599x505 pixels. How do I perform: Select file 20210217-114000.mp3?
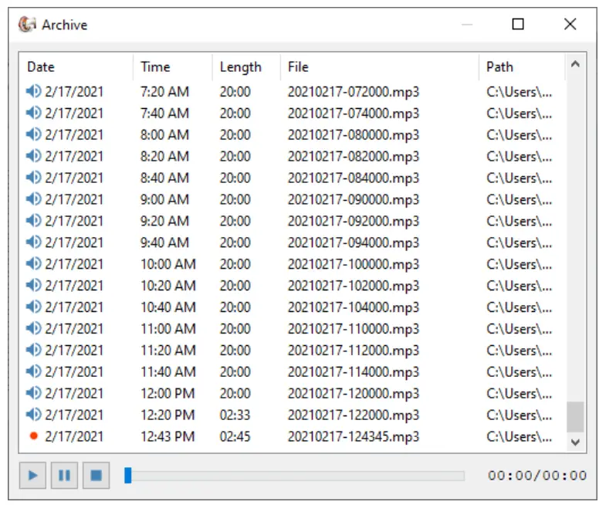point(354,371)
